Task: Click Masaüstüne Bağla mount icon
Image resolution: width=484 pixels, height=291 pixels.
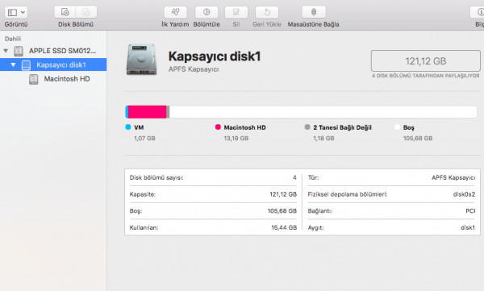Action: (314, 12)
